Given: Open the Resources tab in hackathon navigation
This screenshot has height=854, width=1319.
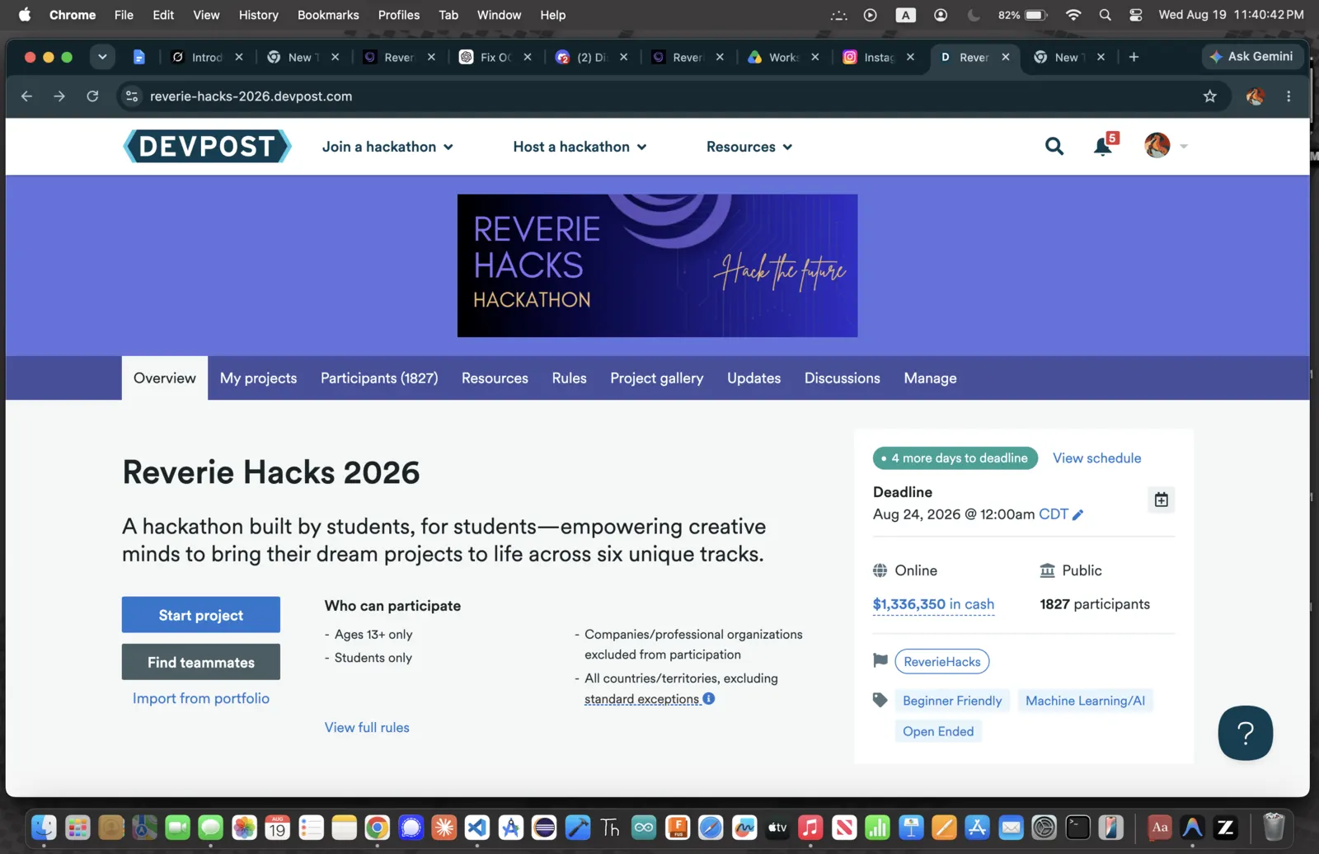Looking at the screenshot, I should pyautogui.click(x=495, y=378).
